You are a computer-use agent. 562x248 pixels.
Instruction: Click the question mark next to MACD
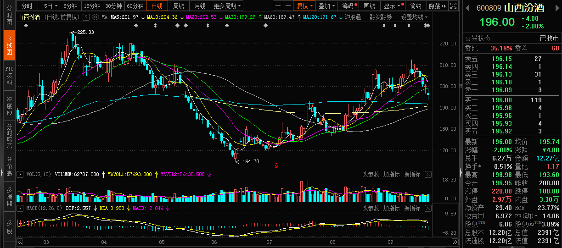pos(20,208)
